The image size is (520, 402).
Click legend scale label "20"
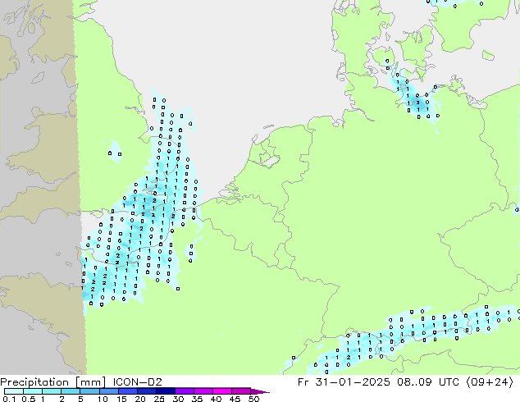point(140,399)
